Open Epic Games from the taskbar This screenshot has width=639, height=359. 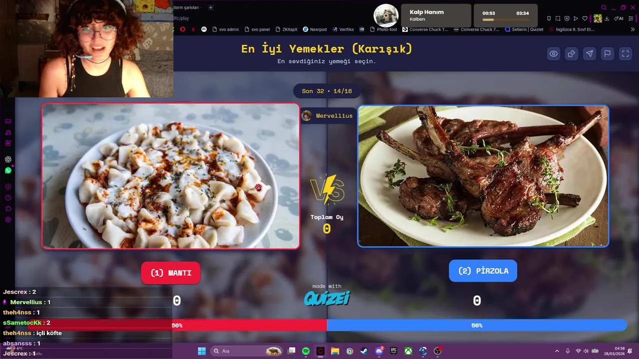coord(393,351)
